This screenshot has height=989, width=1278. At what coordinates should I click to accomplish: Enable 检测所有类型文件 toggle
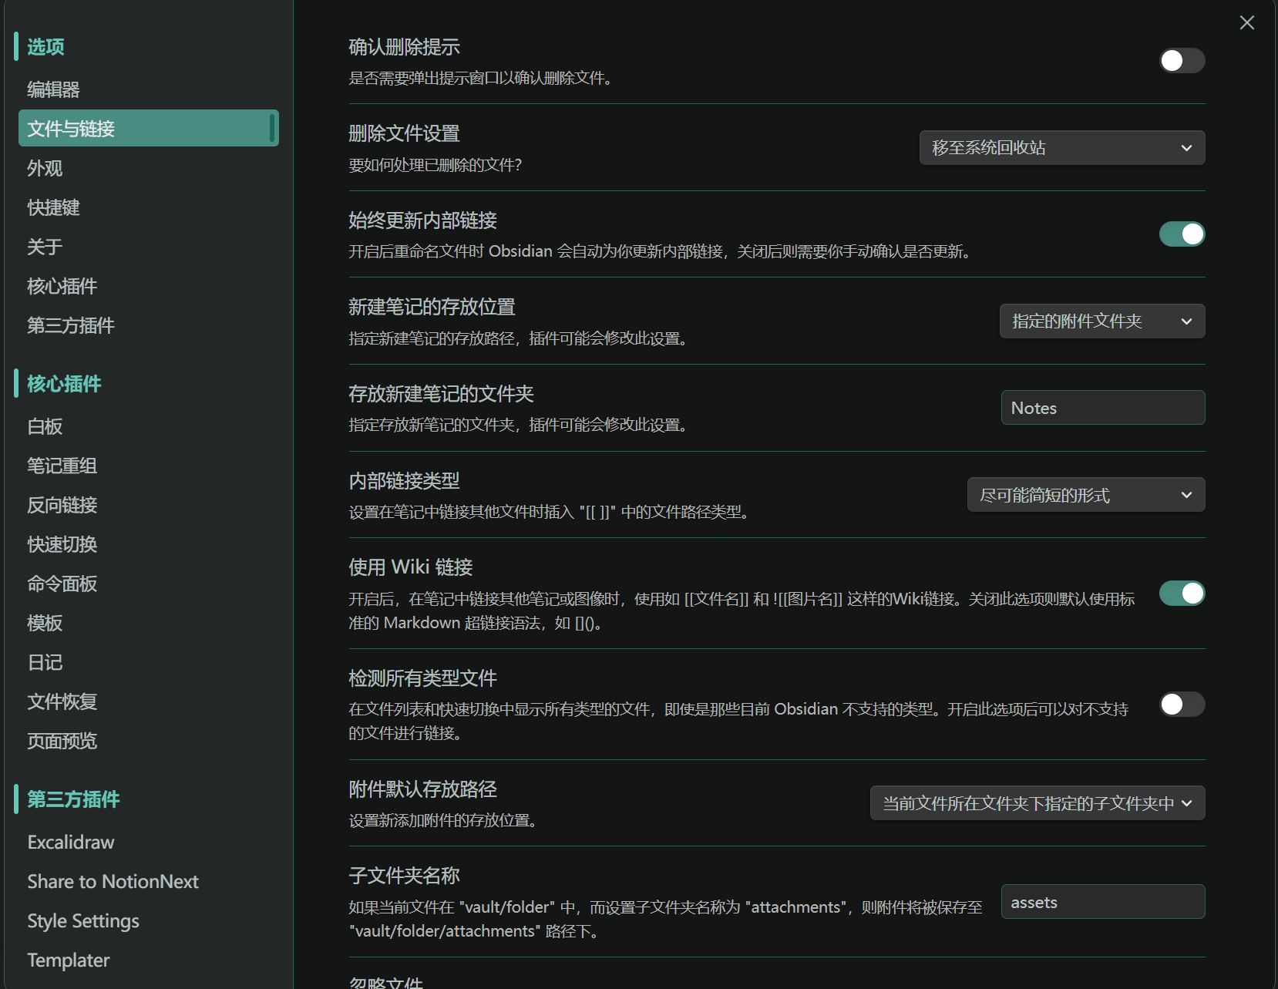(1182, 705)
